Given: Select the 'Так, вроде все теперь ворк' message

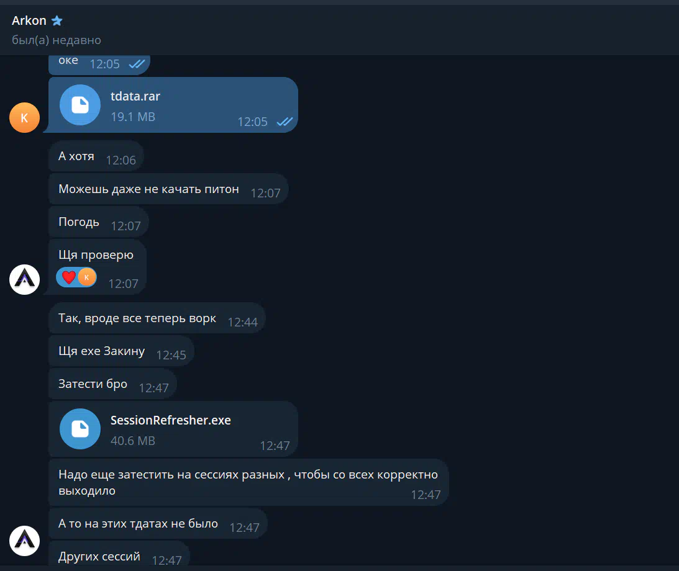Looking at the screenshot, I should point(157,318).
